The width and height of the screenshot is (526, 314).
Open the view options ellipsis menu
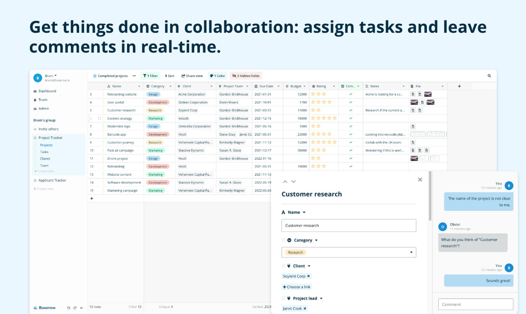click(134, 76)
